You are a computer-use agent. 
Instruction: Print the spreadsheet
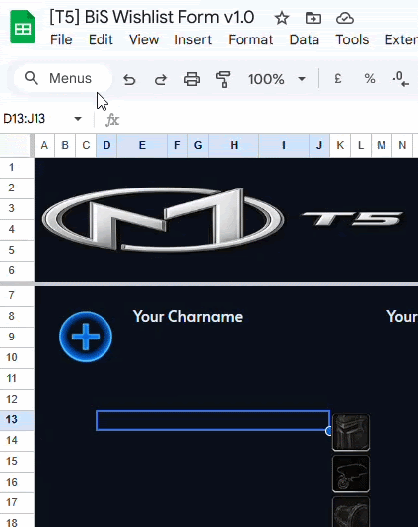(x=192, y=79)
